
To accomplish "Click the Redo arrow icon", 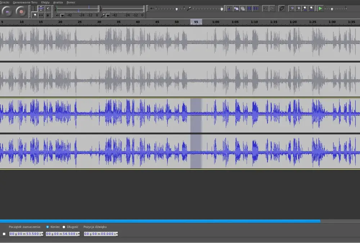I will point(271,9).
